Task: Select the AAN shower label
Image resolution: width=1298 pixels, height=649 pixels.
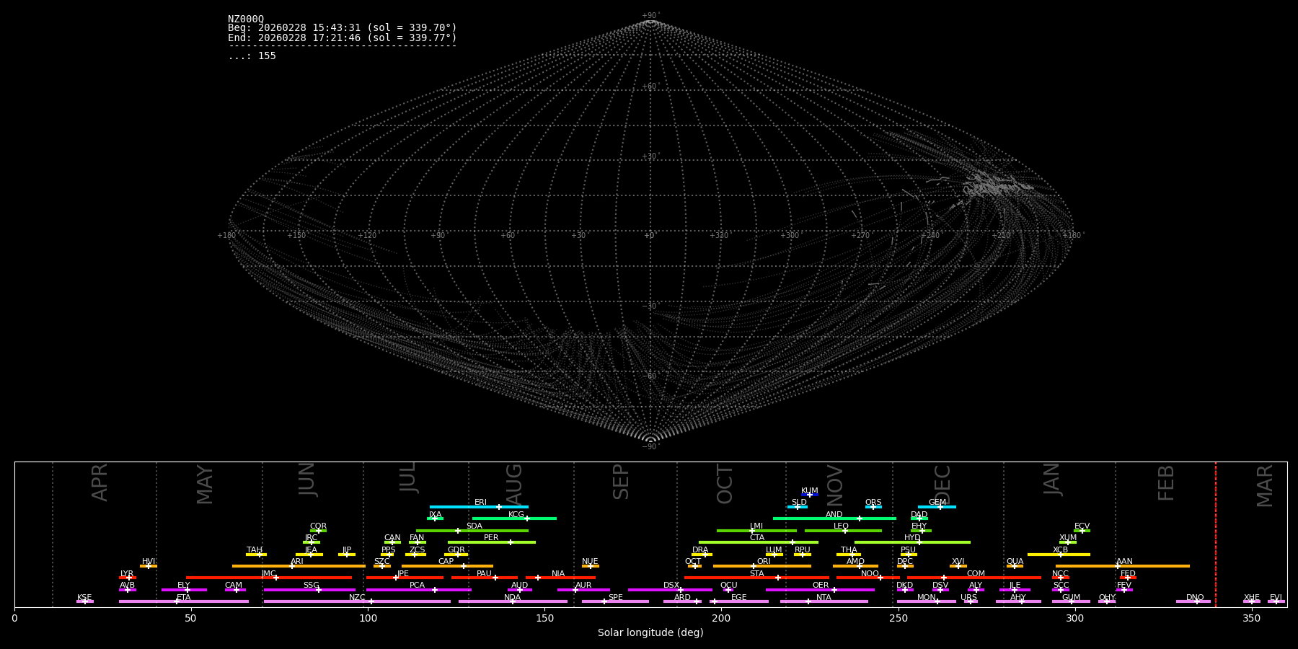Action: pyautogui.click(x=1124, y=562)
